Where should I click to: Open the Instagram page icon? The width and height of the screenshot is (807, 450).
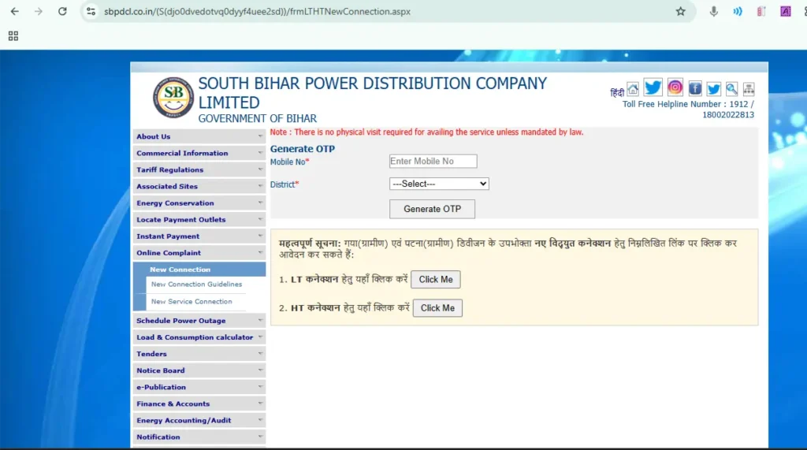675,87
